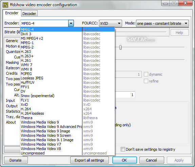
Task: Select the Encoder tab
Action: point(12,13)
